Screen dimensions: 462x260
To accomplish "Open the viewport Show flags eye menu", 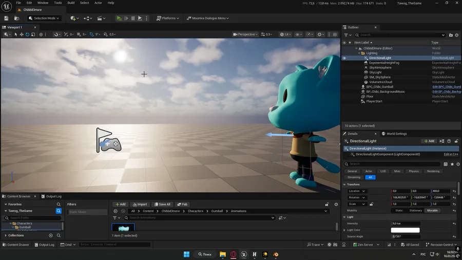I will (299, 34).
